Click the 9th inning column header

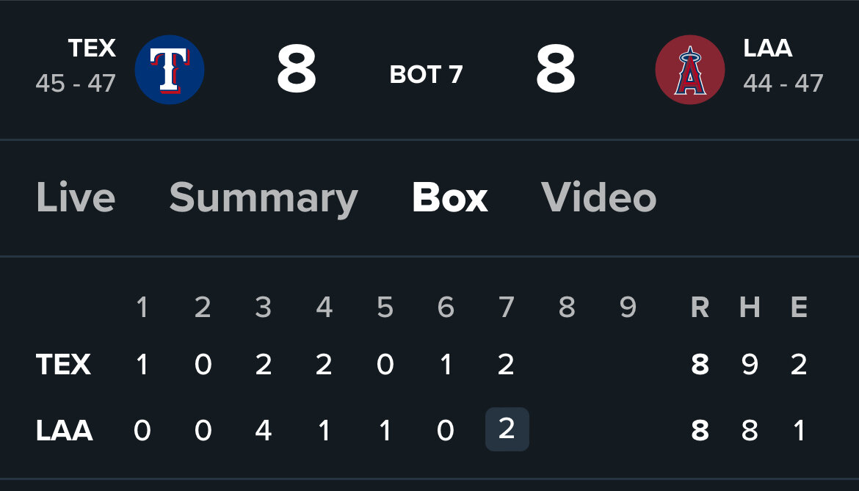tap(628, 307)
